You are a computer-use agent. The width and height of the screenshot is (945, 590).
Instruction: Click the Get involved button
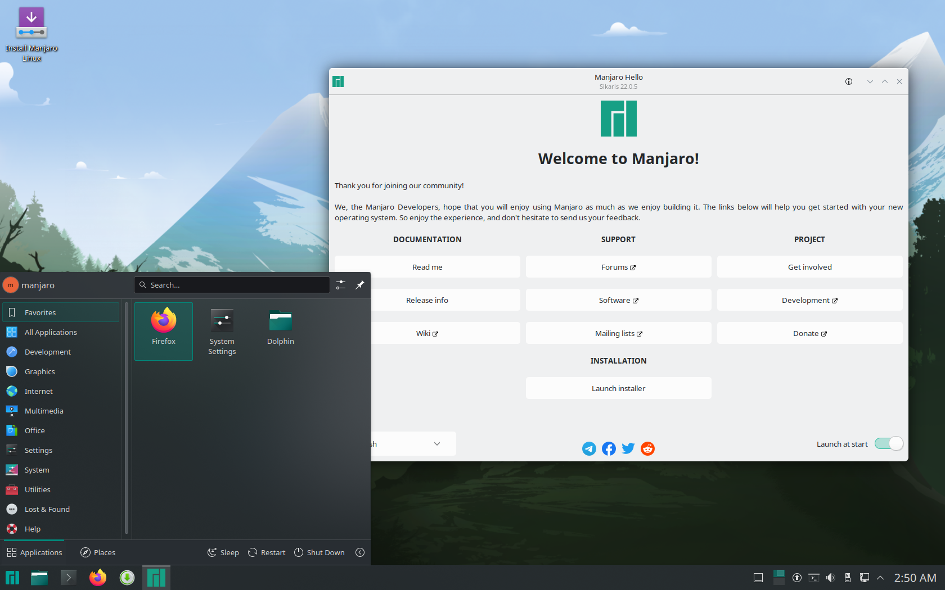click(809, 267)
